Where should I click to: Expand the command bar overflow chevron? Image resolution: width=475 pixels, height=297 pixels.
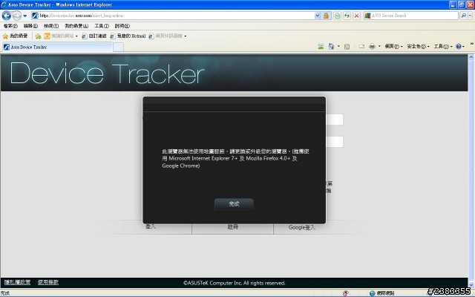(x=472, y=44)
